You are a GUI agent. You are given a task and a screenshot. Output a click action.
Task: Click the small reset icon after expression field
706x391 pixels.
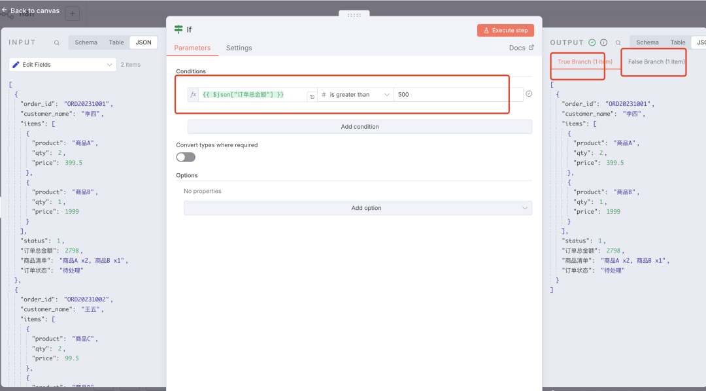312,96
